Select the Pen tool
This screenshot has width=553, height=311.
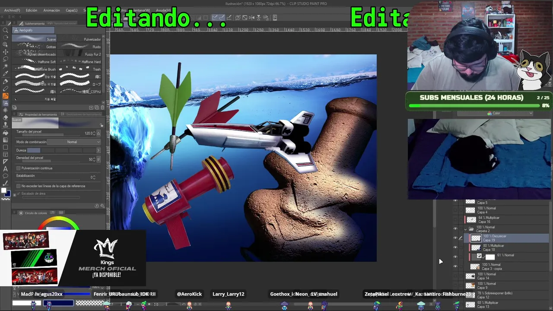[x=6, y=81]
